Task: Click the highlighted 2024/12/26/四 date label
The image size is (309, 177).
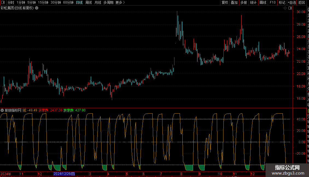Action: (64, 174)
